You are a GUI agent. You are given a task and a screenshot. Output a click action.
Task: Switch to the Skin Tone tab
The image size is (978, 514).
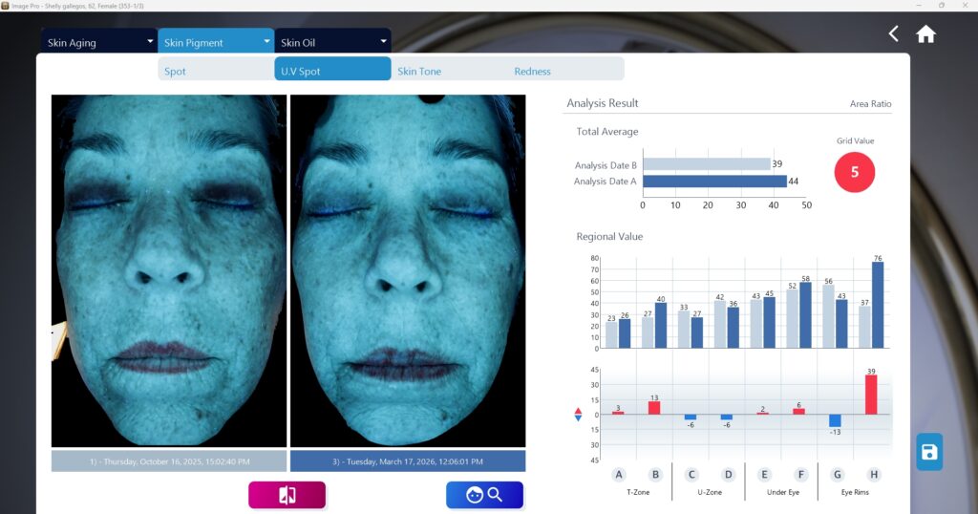[x=449, y=71]
